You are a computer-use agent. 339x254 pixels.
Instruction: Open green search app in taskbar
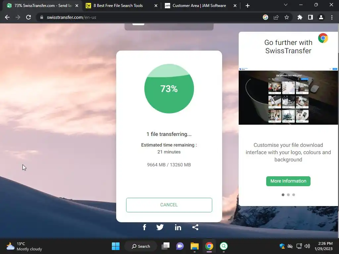(x=224, y=246)
